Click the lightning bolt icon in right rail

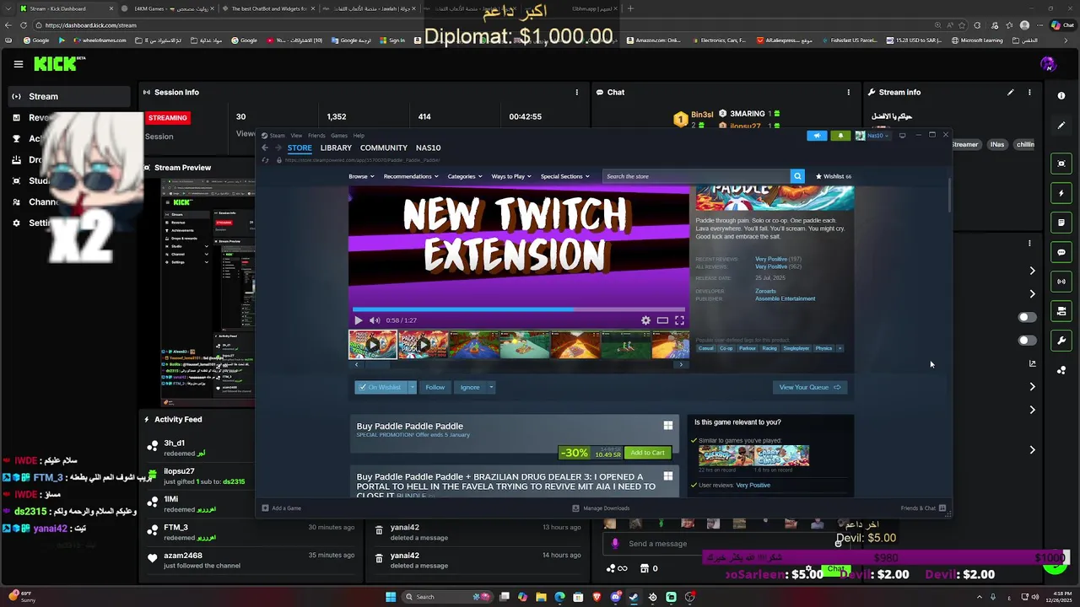pos(1061,193)
